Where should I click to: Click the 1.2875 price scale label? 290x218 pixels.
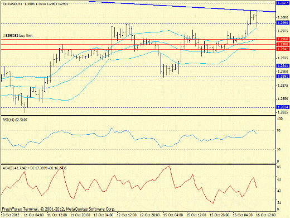(283, 86)
